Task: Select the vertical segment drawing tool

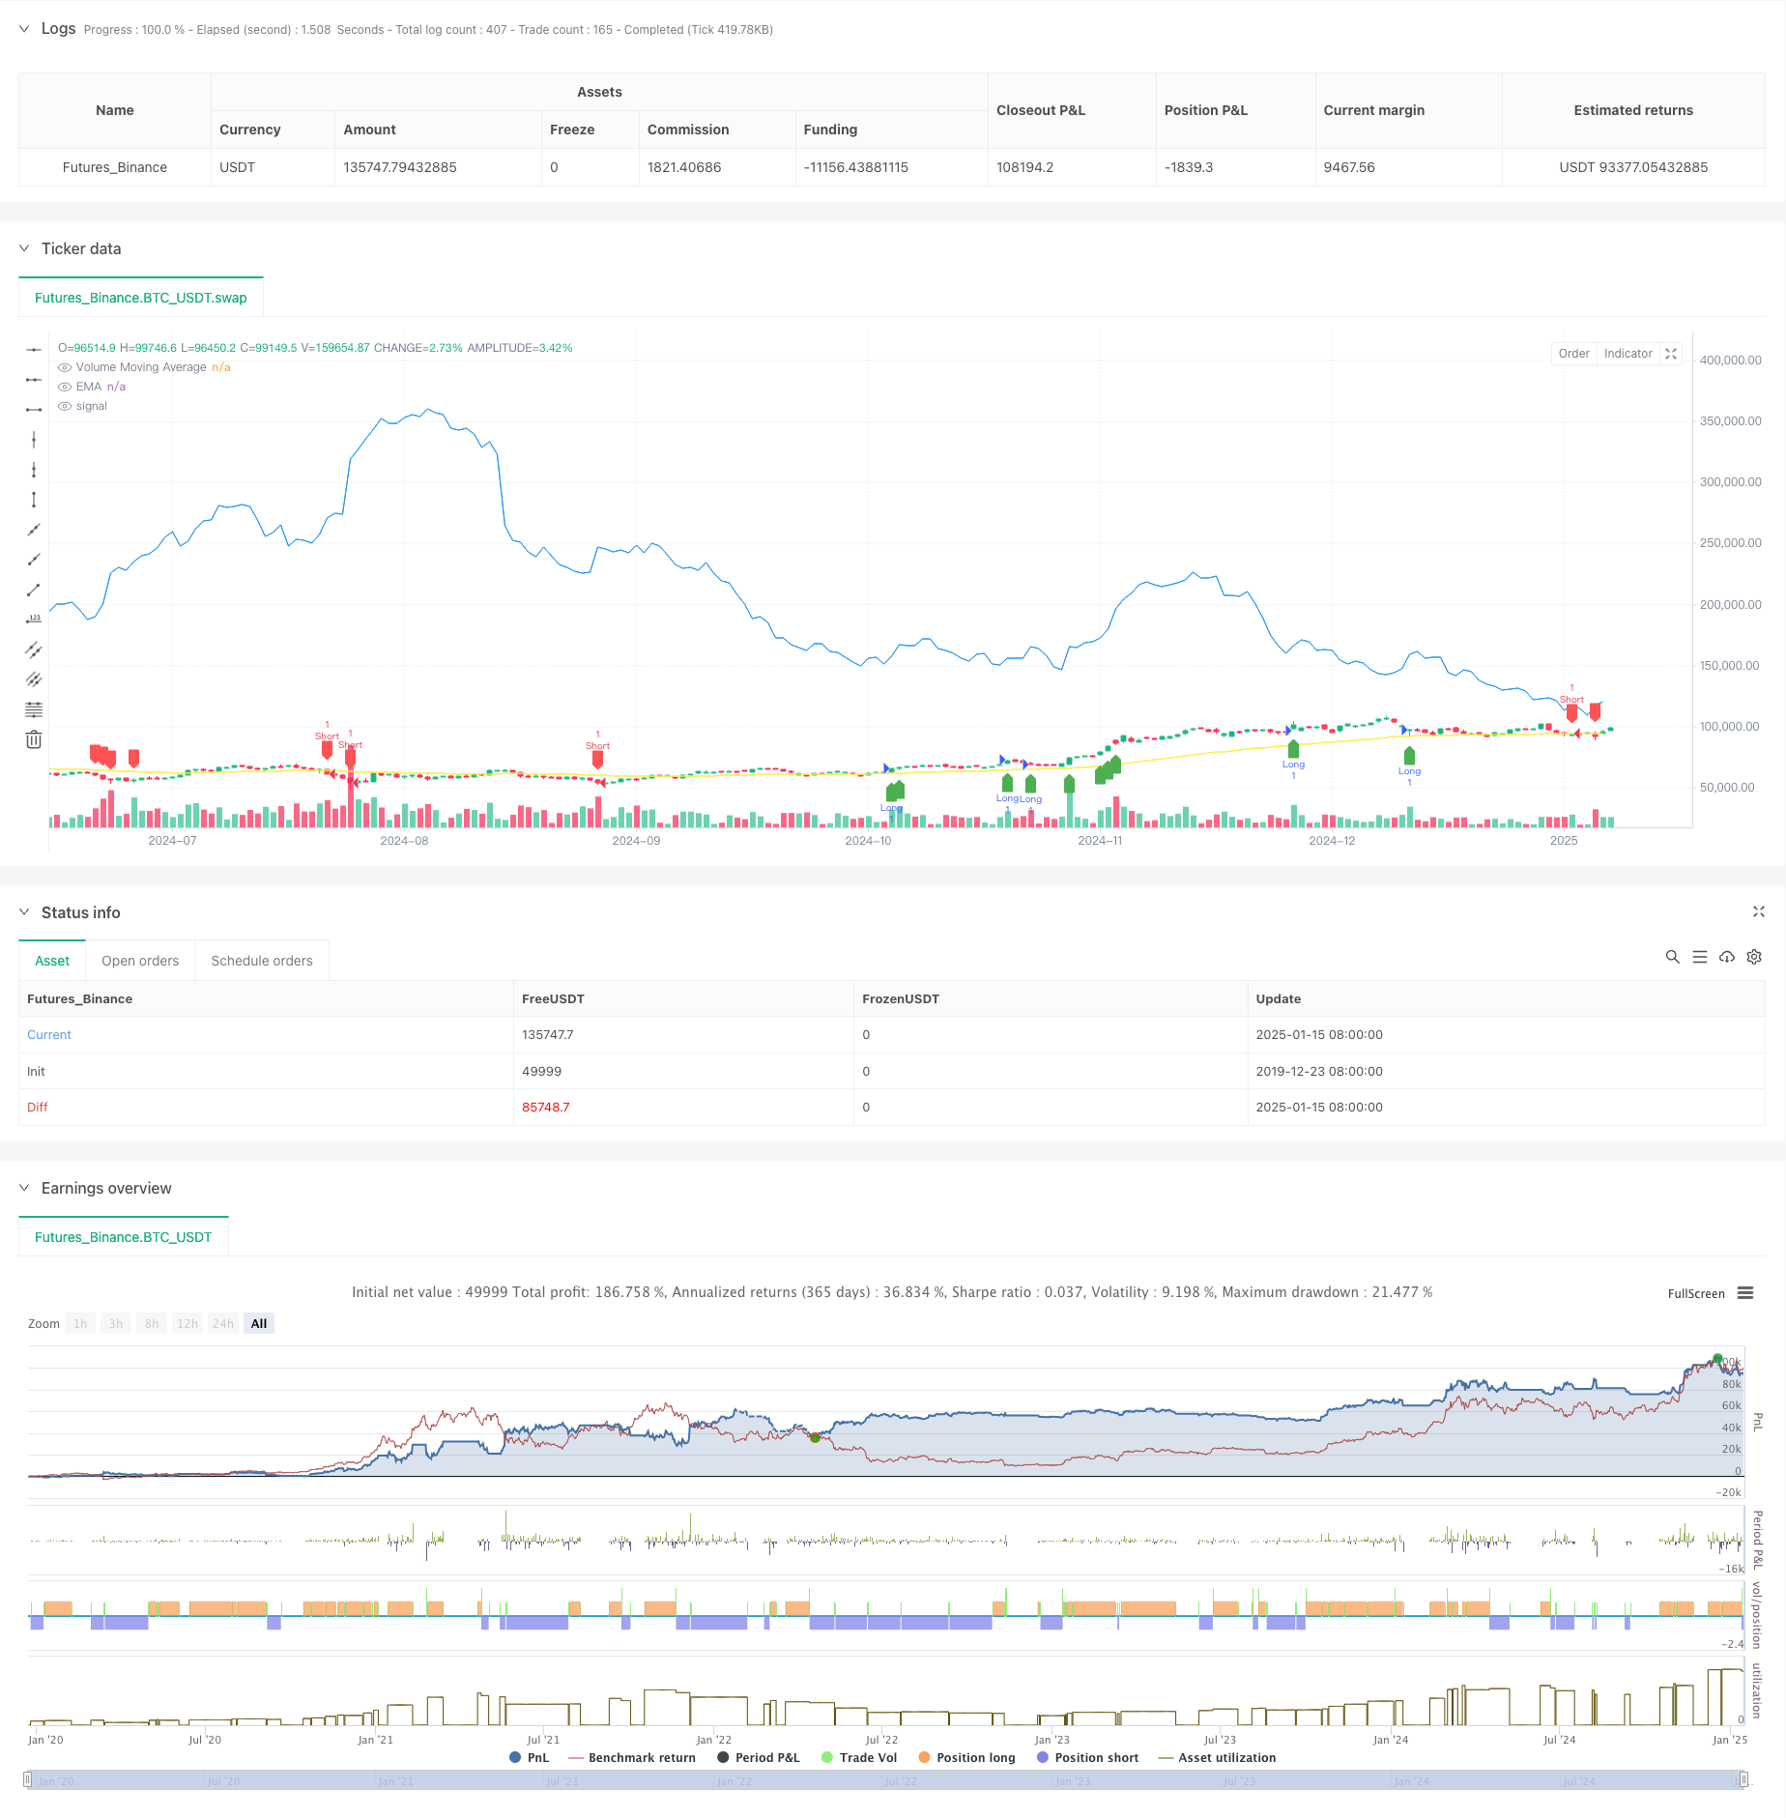Action: [x=34, y=500]
